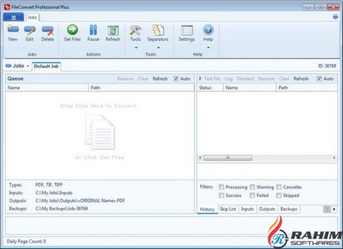Show more bottom tabs with the right arrow
Viewport: 343px width, 249px height.
tap(334, 209)
